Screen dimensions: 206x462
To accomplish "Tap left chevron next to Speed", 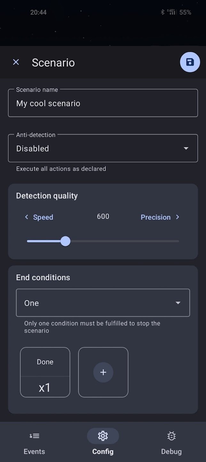I will [27, 217].
